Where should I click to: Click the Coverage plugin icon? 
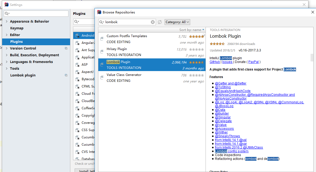[77, 123]
